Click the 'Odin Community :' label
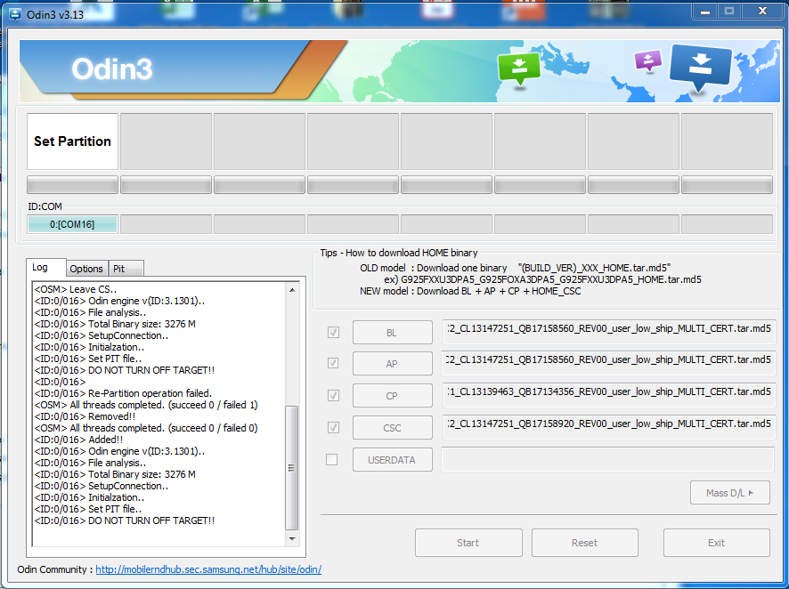This screenshot has width=789, height=589. [x=55, y=569]
